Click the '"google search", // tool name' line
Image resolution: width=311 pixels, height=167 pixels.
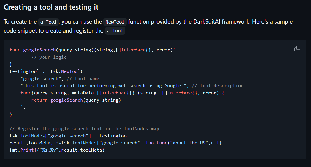pyautogui.click(x=60, y=78)
